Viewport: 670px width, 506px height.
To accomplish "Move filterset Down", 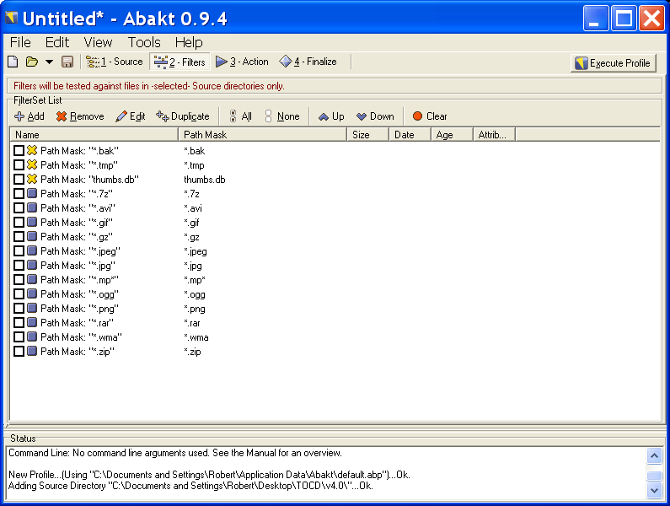I will [x=375, y=116].
